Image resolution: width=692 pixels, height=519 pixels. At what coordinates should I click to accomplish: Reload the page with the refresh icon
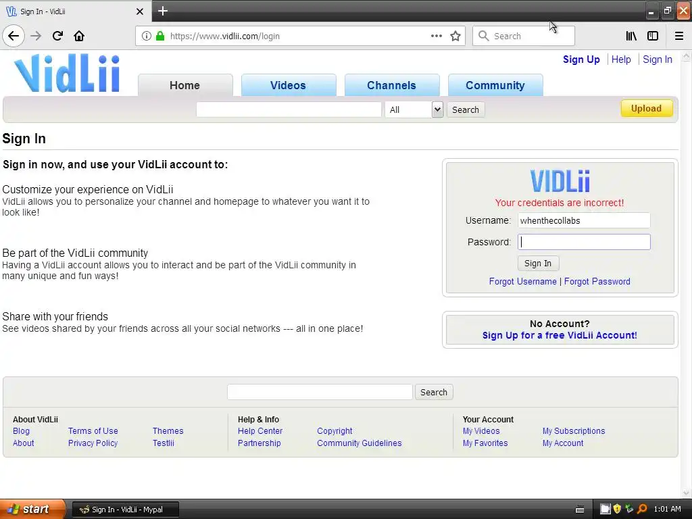[57, 36]
